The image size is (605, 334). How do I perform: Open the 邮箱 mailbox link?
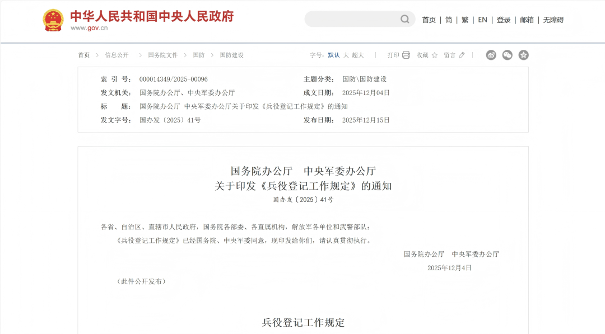(527, 19)
